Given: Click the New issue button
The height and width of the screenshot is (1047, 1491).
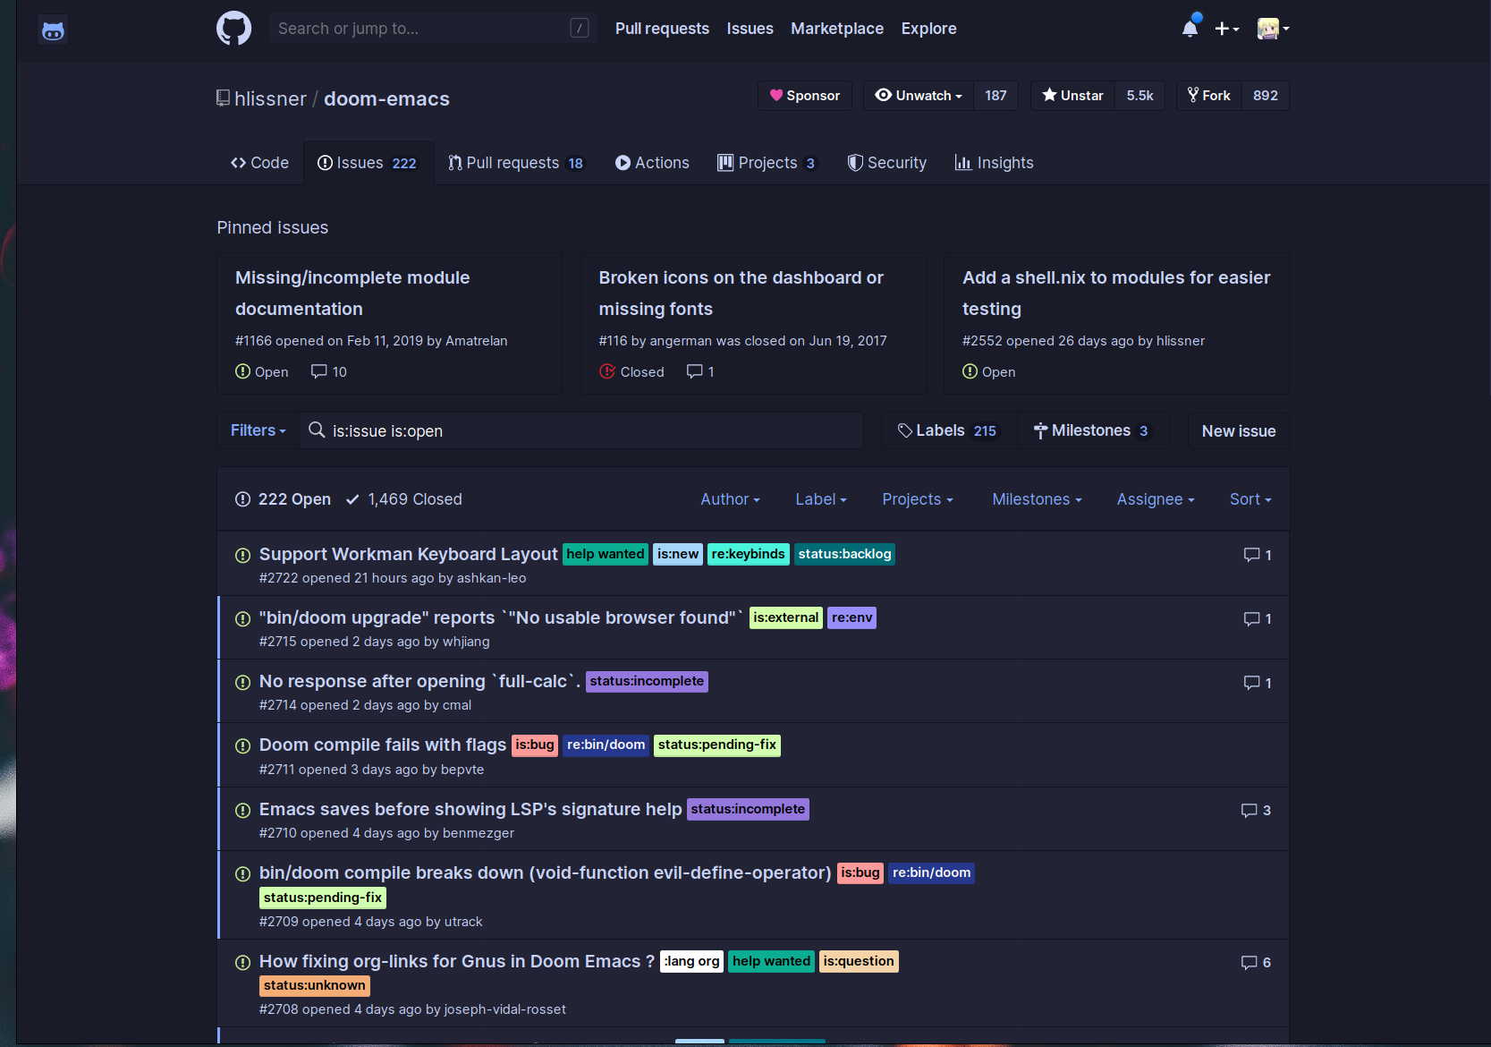Looking at the screenshot, I should tap(1238, 430).
